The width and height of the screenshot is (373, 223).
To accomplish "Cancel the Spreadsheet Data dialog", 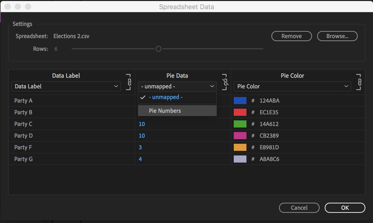I will tap(299, 208).
